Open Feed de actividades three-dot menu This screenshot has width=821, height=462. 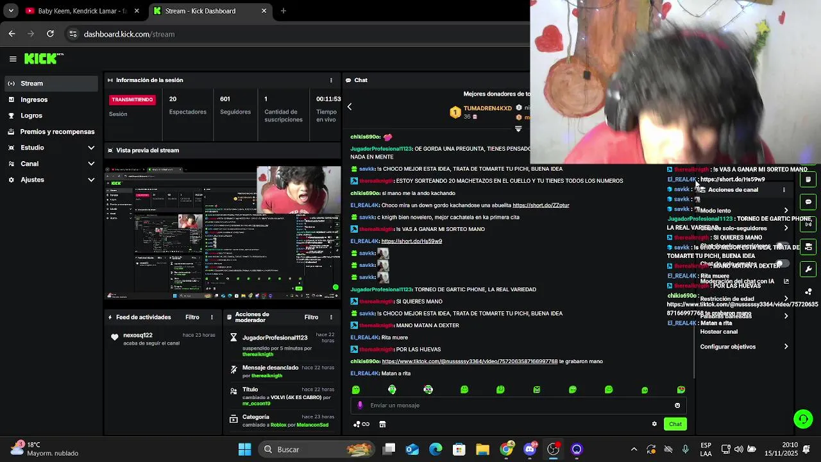(212, 317)
